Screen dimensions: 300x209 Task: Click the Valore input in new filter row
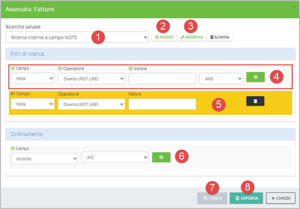pos(162,79)
